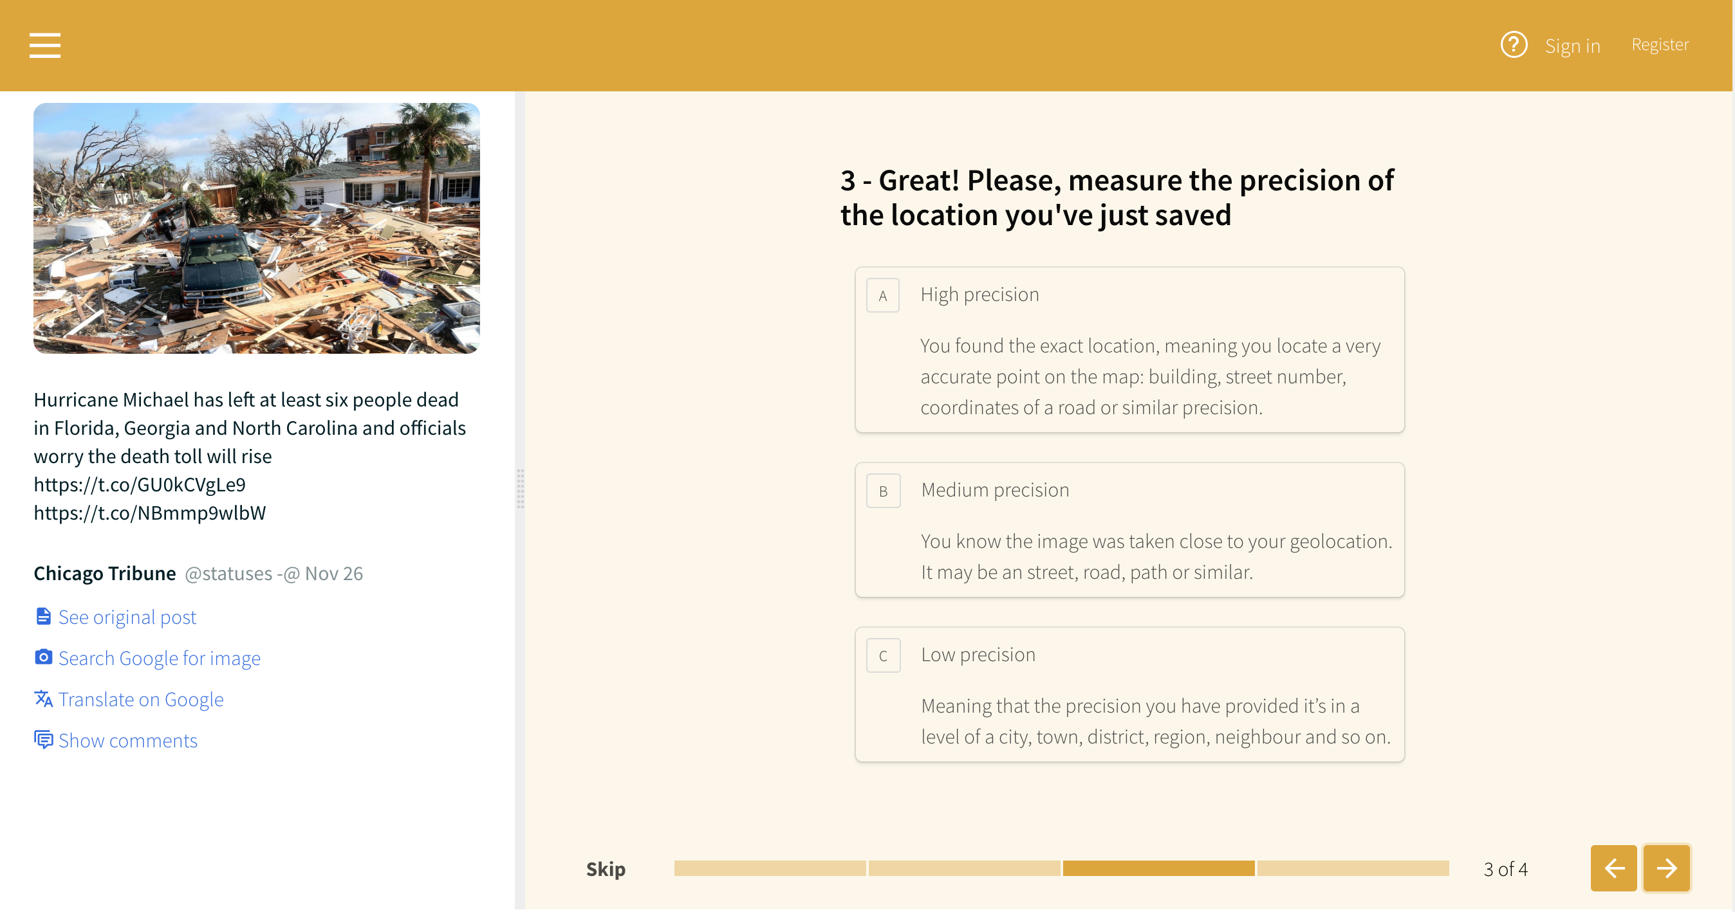Click the document icon beside See original post

coord(43,617)
